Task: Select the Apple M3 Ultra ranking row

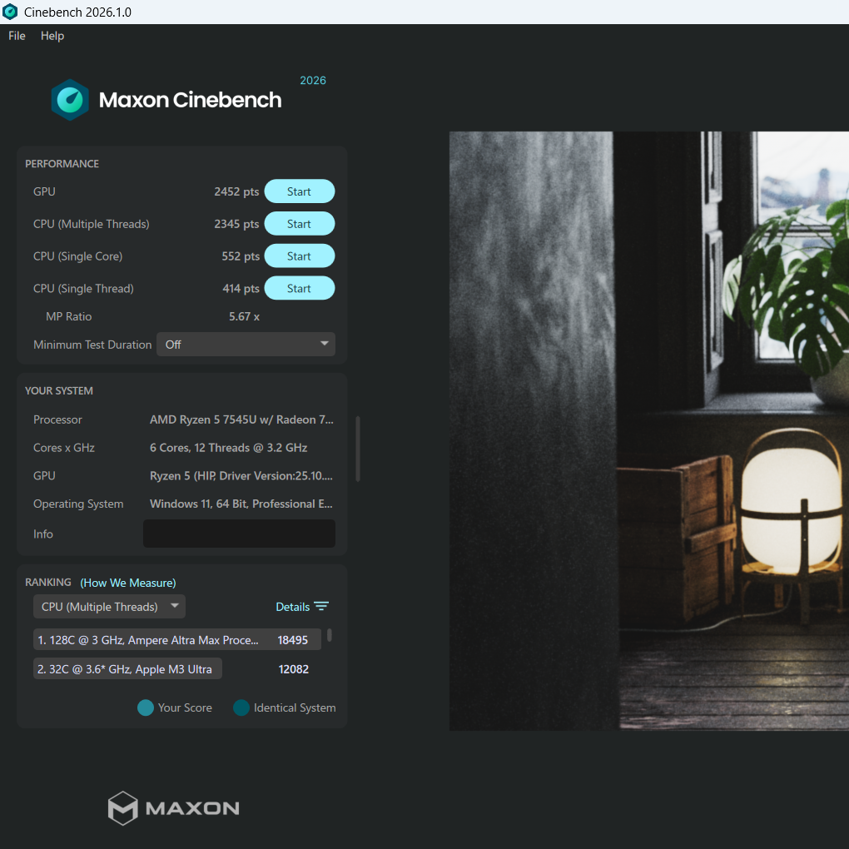Action: pos(128,668)
